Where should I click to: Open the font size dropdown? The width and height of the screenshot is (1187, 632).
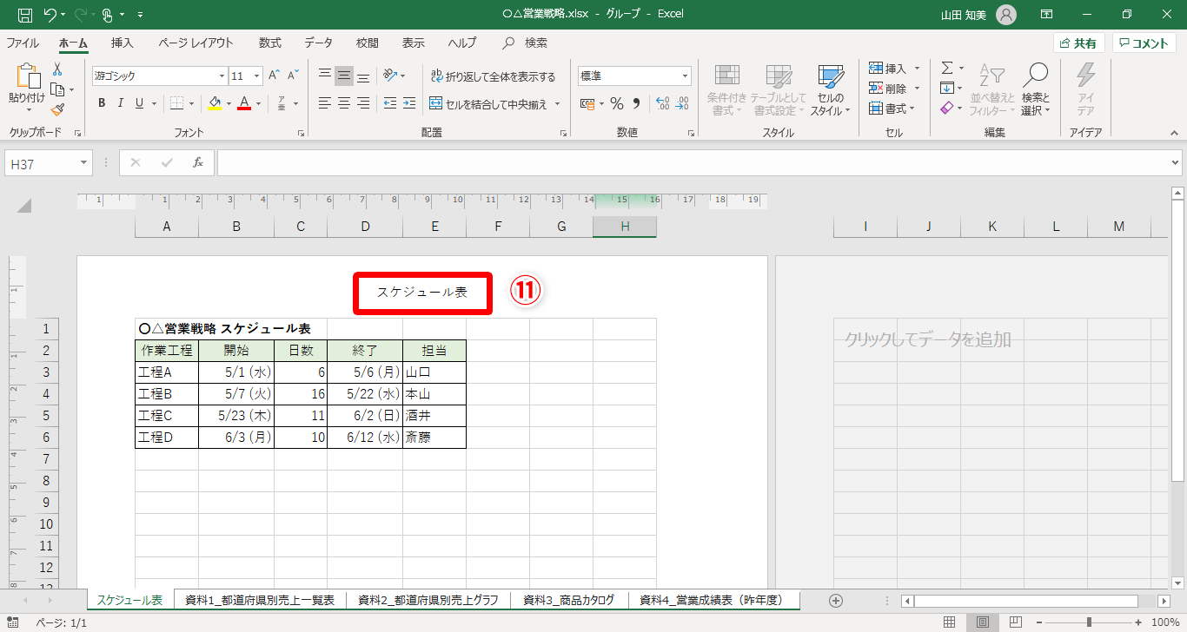(x=257, y=76)
